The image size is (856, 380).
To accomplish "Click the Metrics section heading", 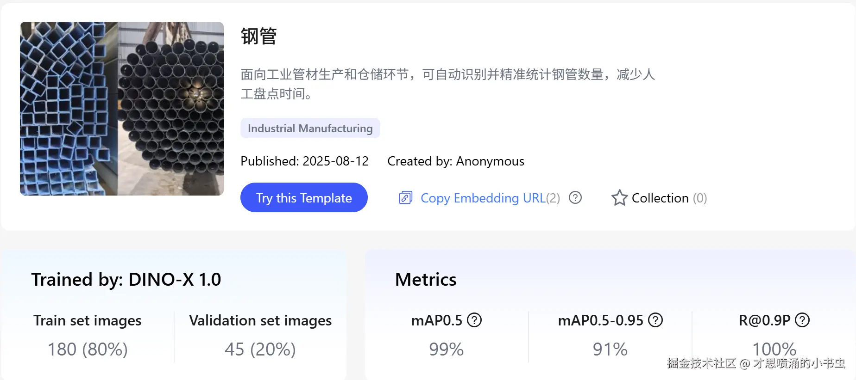I will pyautogui.click(x=426, y=279).
